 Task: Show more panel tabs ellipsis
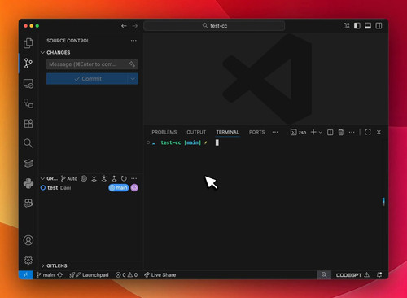click(x=275, y=132)
